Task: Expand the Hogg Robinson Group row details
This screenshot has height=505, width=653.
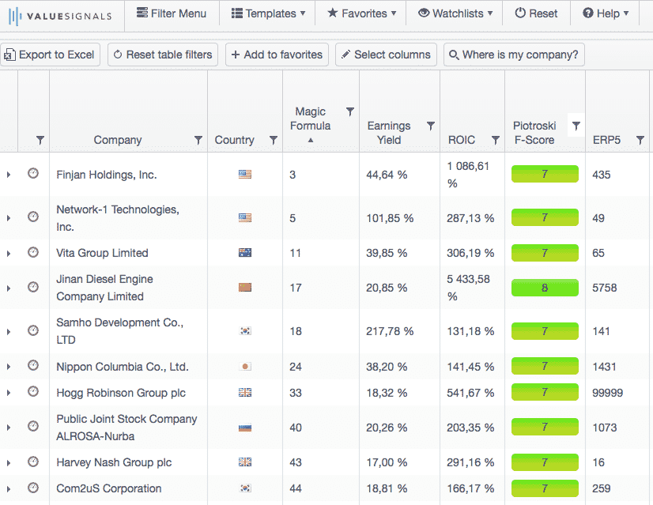Action: click(x=9, y=393)
